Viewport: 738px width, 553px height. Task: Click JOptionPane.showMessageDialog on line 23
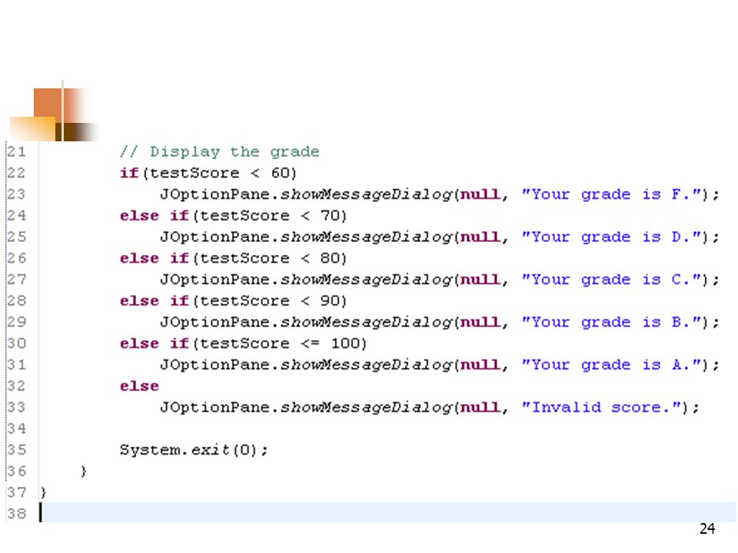pos(306,194)
